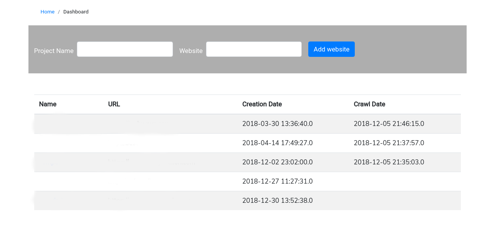This screenshot has height=227, width=482.
Task: Click into the Website input field
Action: click(x=254, y=49)
